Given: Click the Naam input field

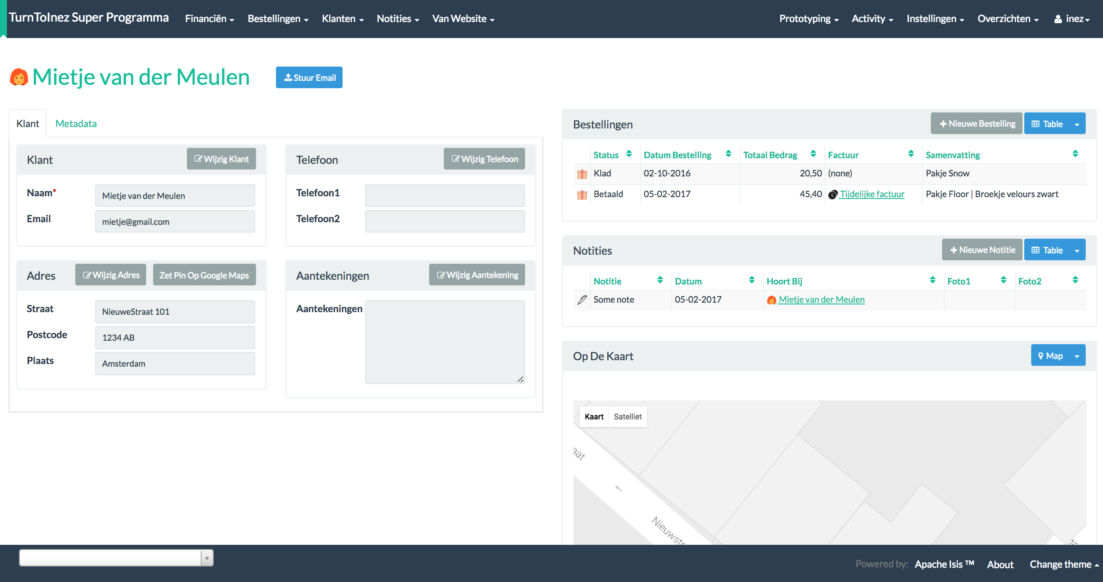Looking at the screenshot, I should point(175,195).
